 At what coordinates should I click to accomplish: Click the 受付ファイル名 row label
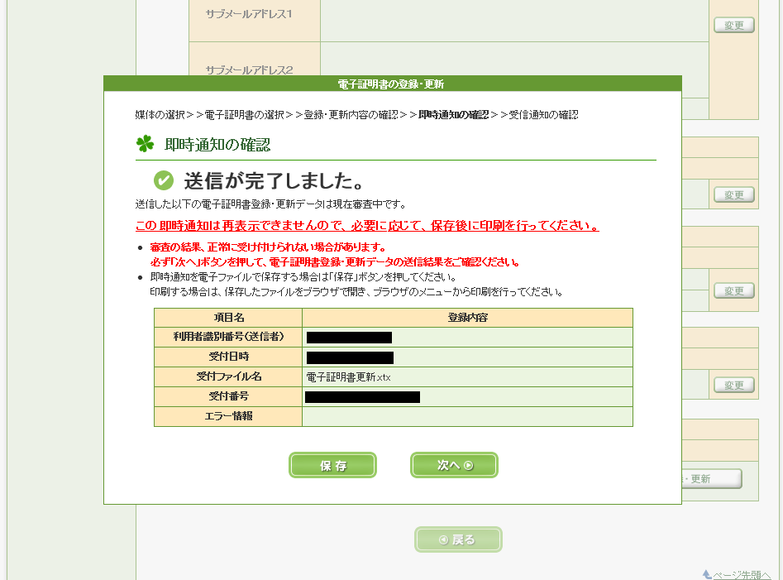tap(228, 376)
